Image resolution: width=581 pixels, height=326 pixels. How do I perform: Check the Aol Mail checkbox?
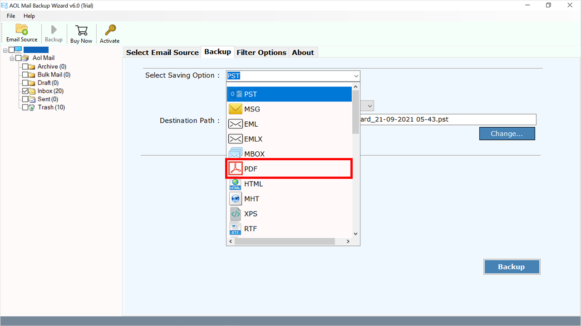tap(18, 58)
